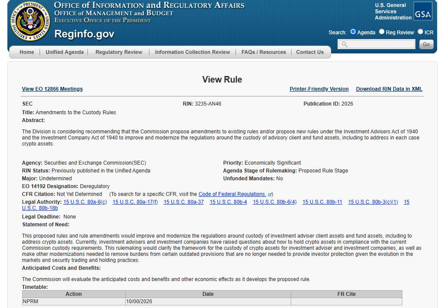Click the Priority: Economically Significant text
This screenshot has width=438, height=308.
coord(262,163)
